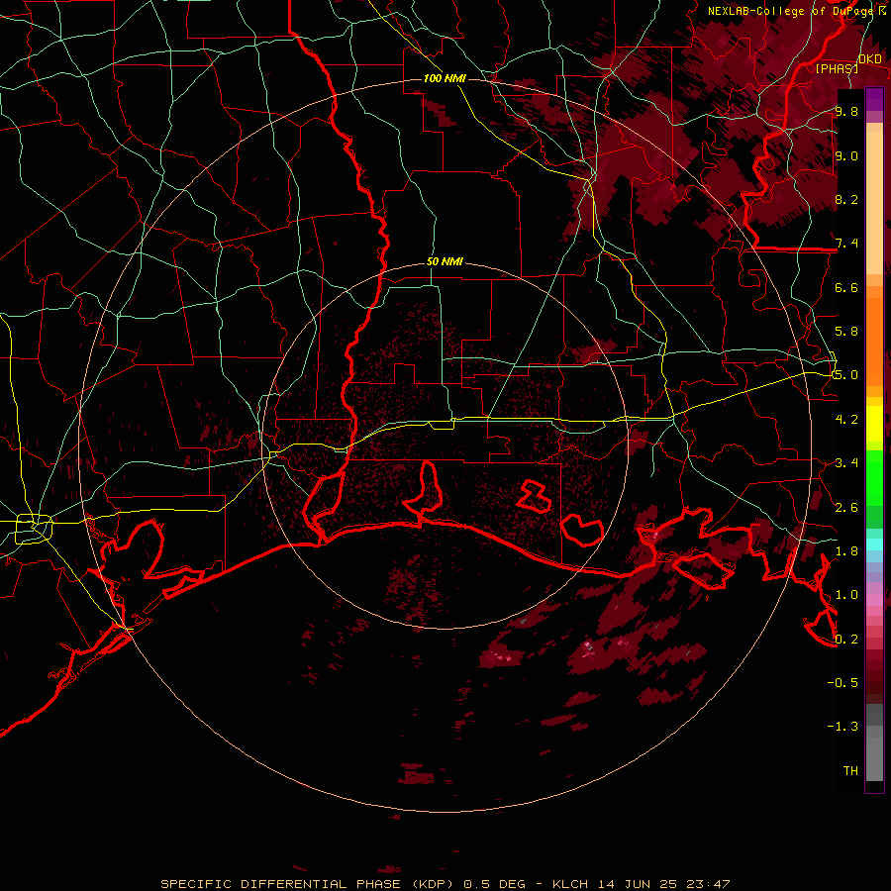Pick the cyan band in color bar
This screenshot has width=891, height=891.
click(874, 544)
